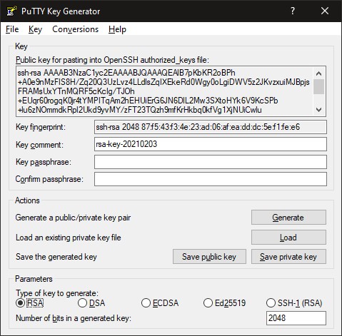Click the Generate button
This screenshot has height=336, width=342.
(x=288, y=218)
